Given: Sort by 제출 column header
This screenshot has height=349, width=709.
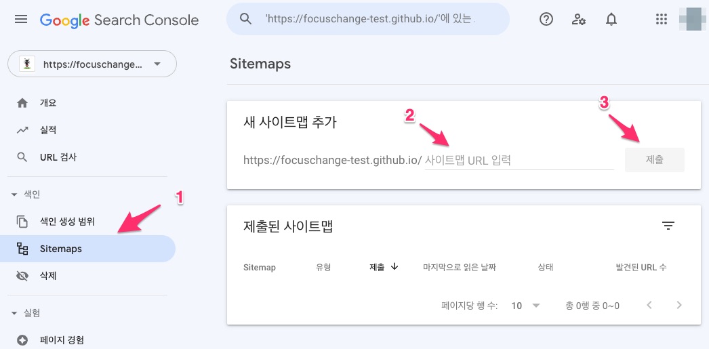Looking at the screenshot, I should click(377, 267).
